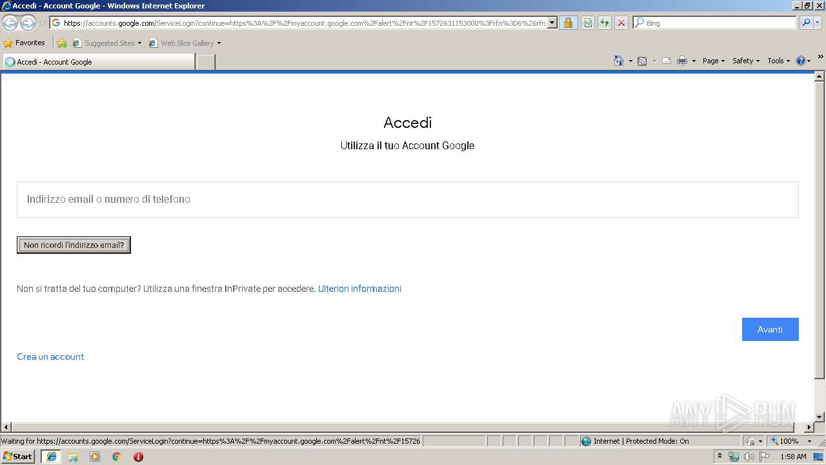The image size is (826, 465).
Task: Show hidden tray icons arrow
Action: point(720,456)
